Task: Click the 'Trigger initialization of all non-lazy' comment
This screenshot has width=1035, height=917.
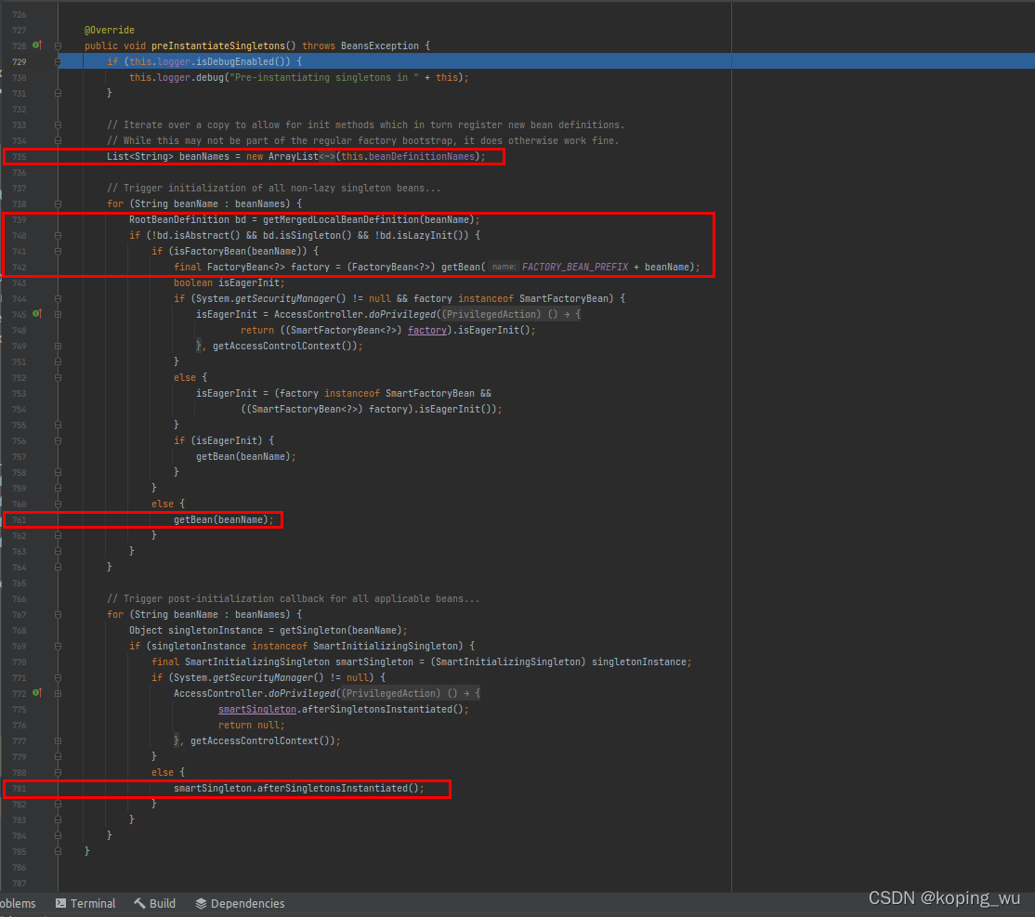Action: pos(273,189)
